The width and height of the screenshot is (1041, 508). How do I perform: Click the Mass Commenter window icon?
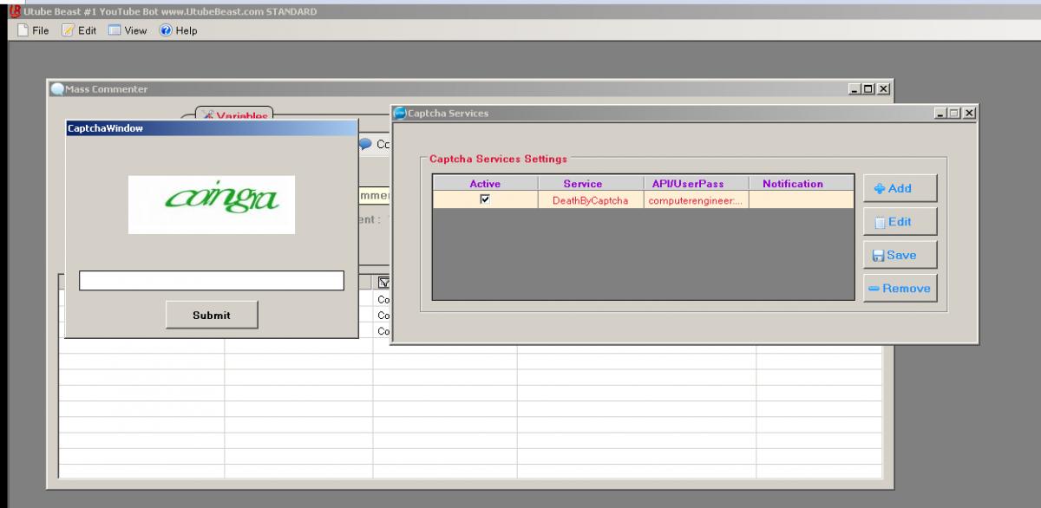[x=57, y=88]
